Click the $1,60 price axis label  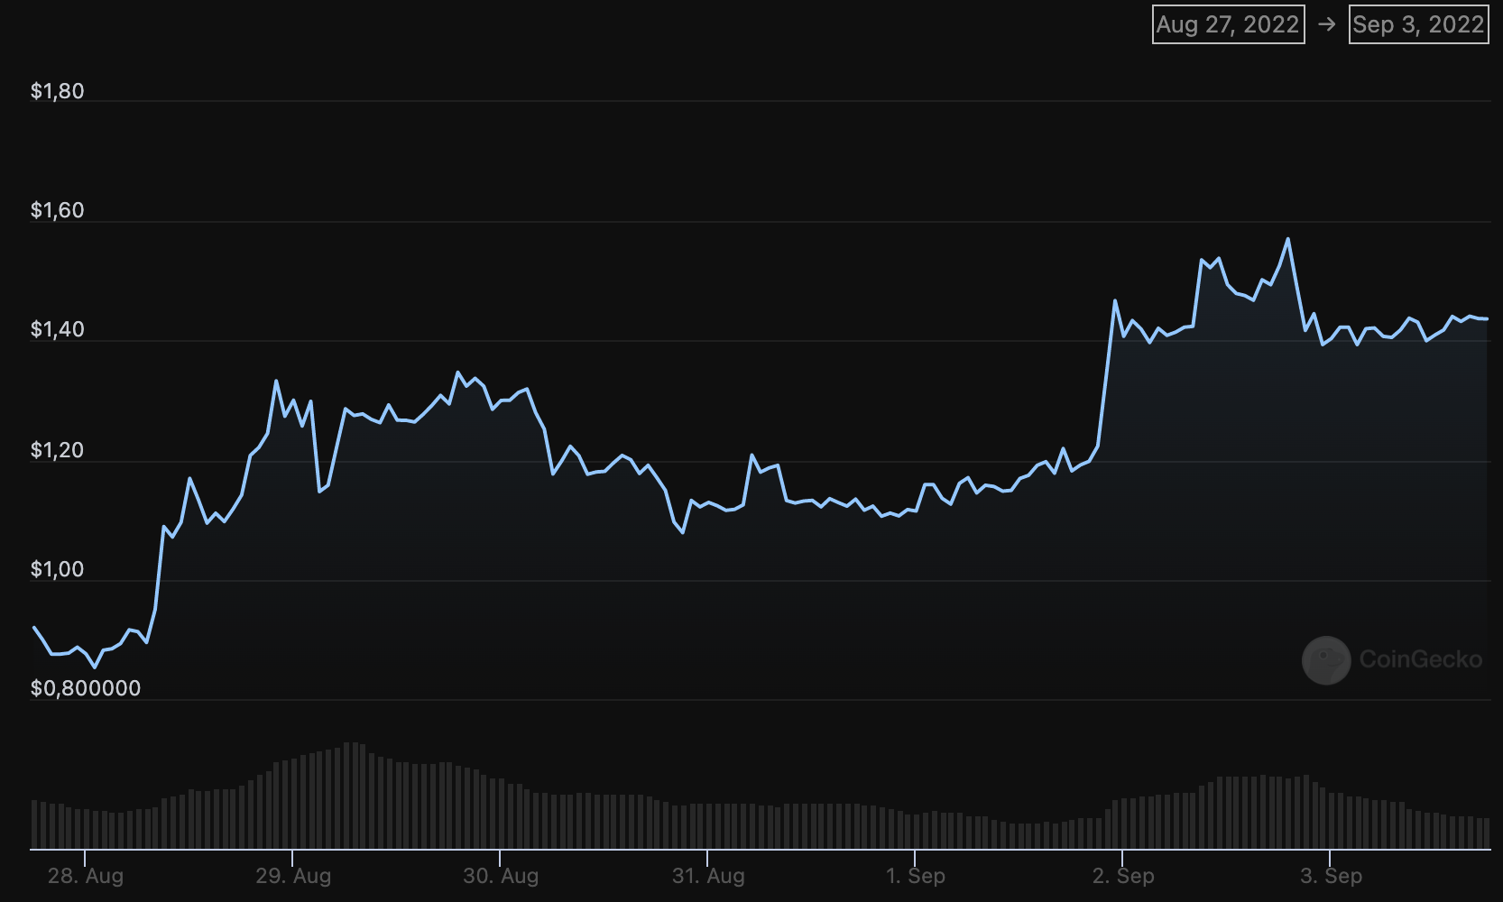57,210
